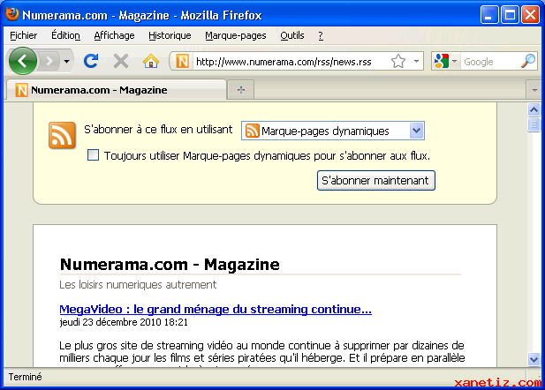Click the greyed Forward navigation arrow
The width and height of the screenshot is (545, 390).
pyautogui.click(x=49, y=62)
